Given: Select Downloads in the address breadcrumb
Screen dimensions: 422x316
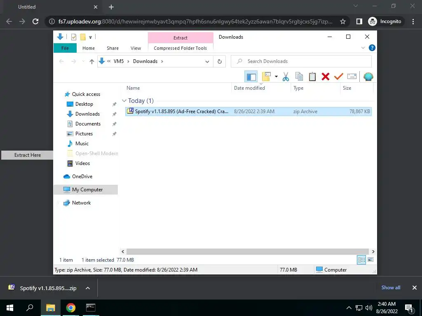Looking at the screenshot, I should click(x=145, y=61).
